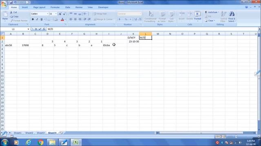Open the Clear dropdown
Viewport: 261px width, 146px height.
click(210, 21)
